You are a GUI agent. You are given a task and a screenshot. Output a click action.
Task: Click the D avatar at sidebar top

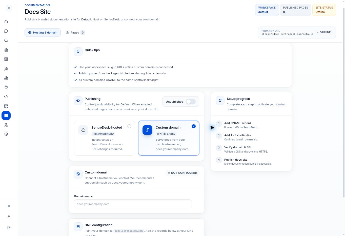pyautogui.click(x=9, y=8)
